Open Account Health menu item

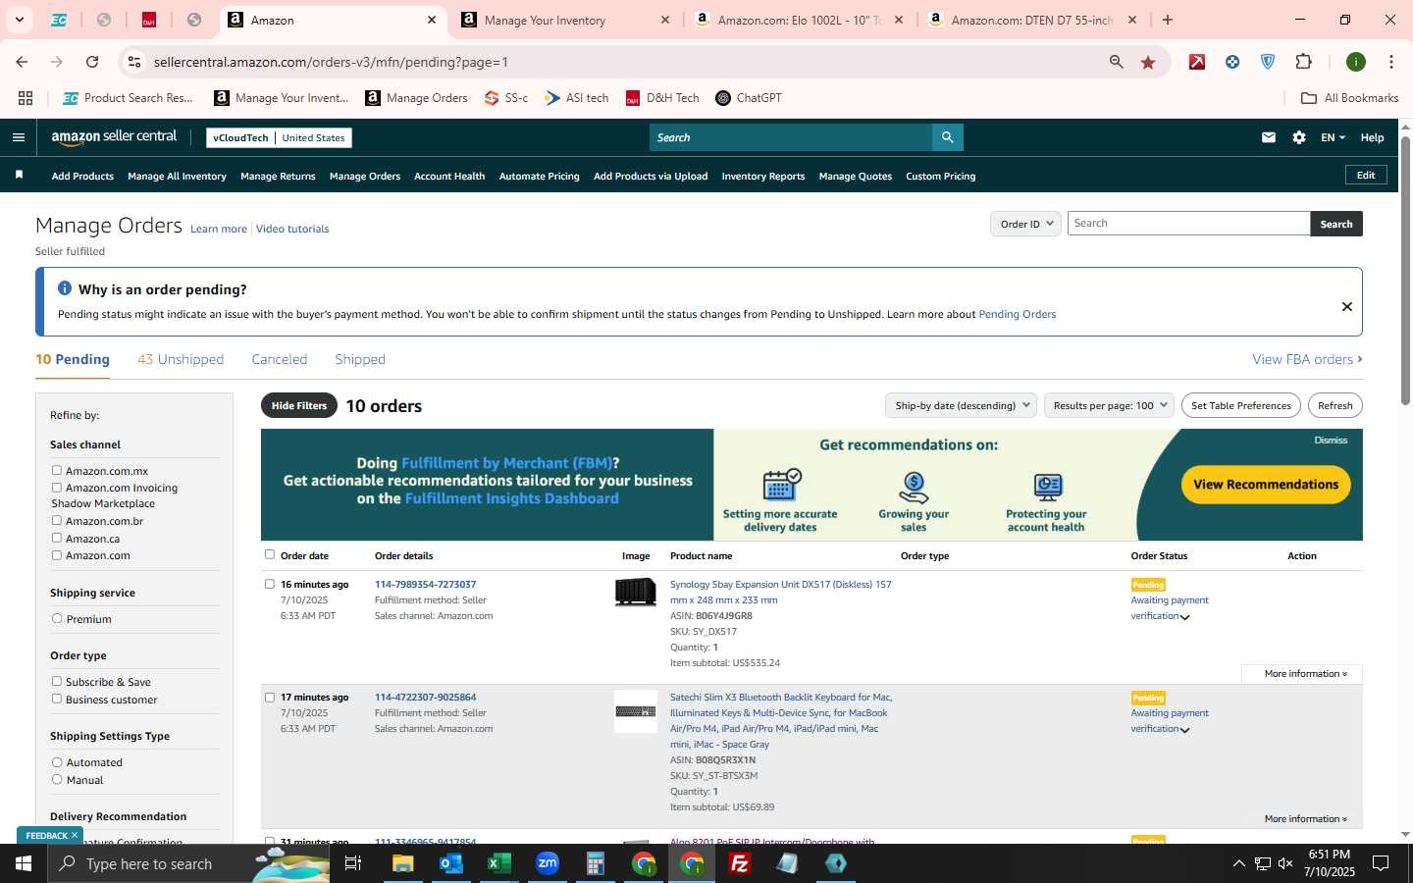pyautogui.click(x=449, y=177)
